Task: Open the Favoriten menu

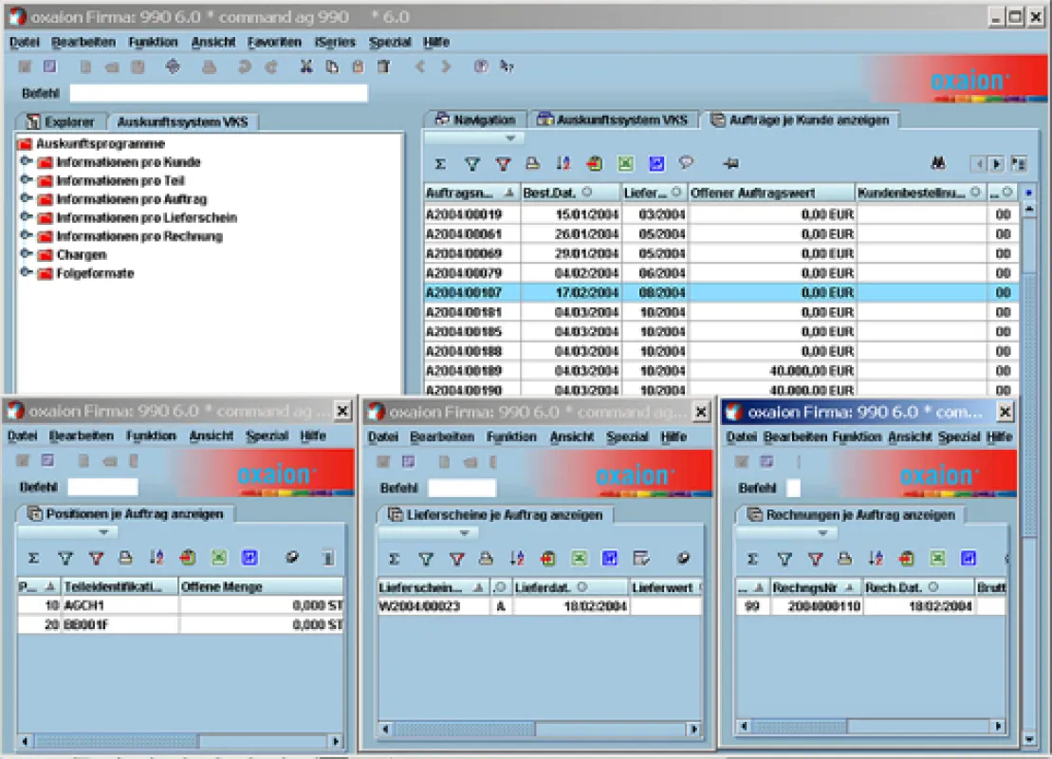Action: coord(274,43)
